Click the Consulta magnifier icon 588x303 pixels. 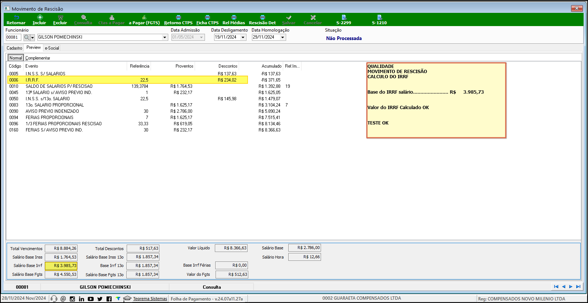pos(84,17)
